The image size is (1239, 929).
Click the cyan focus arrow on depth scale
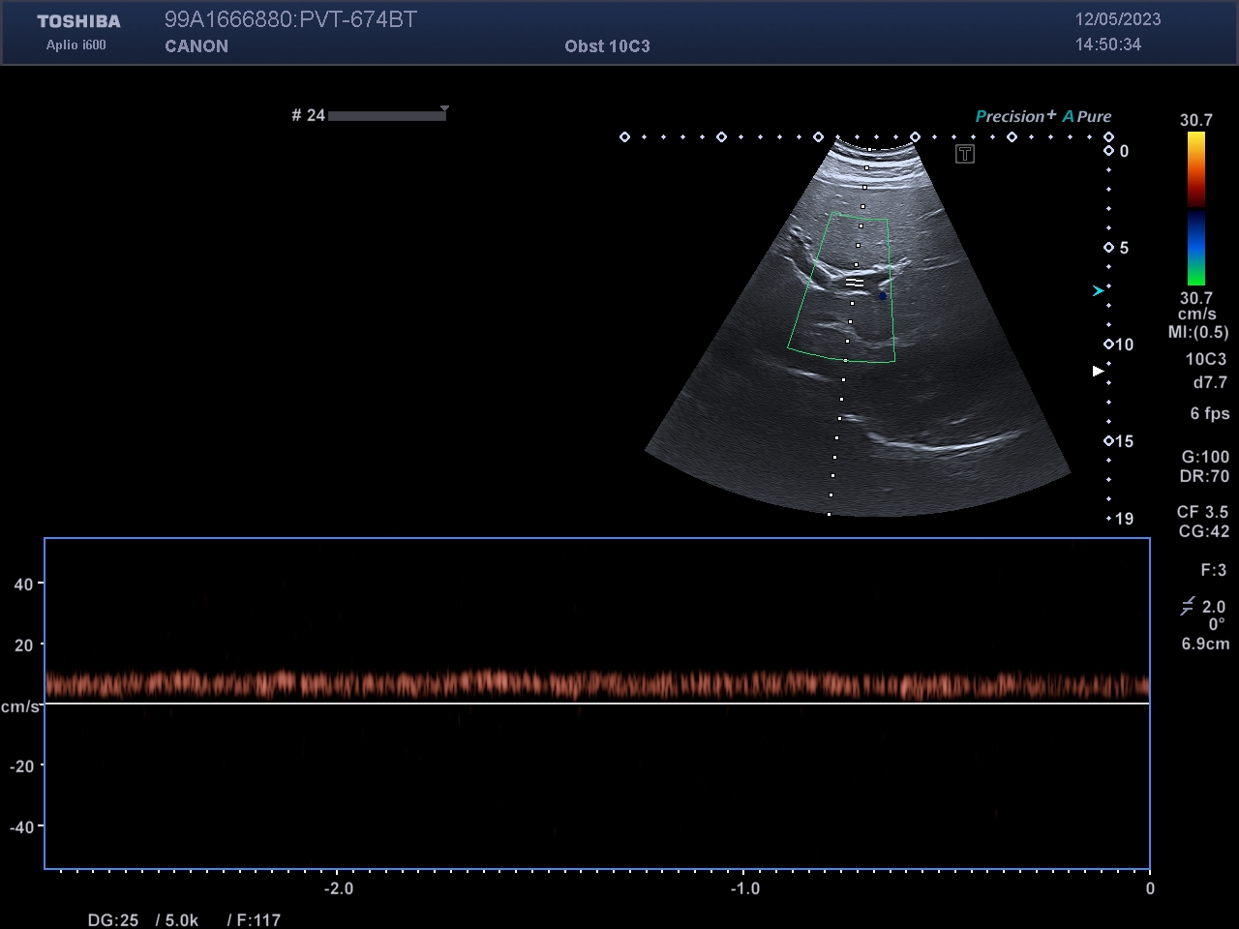pos(1098,290)
